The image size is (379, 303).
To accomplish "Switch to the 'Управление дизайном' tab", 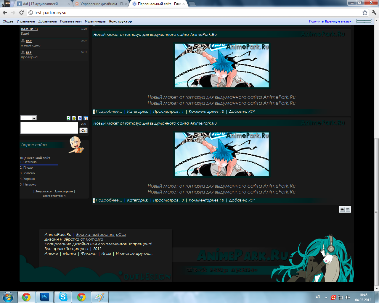I will tap(101, 4).
